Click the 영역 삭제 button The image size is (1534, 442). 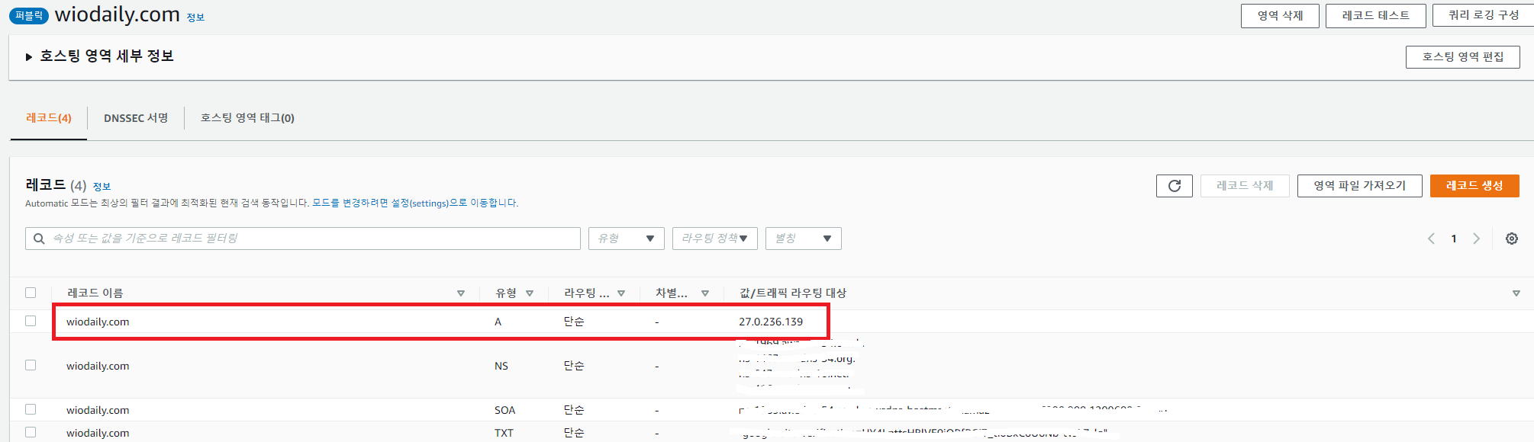point(1280,16)
